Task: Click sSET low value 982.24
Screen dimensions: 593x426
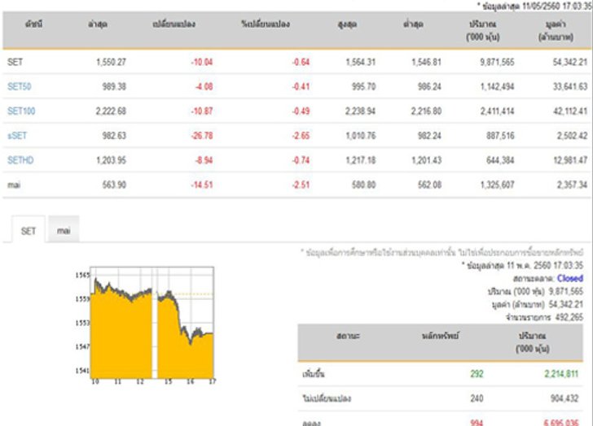Action: 429,136
